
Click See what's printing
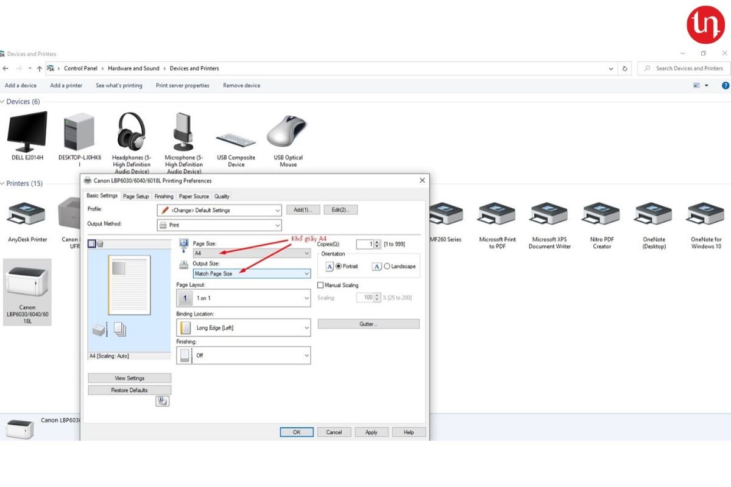pyautogui.click(x=119, y=86)
